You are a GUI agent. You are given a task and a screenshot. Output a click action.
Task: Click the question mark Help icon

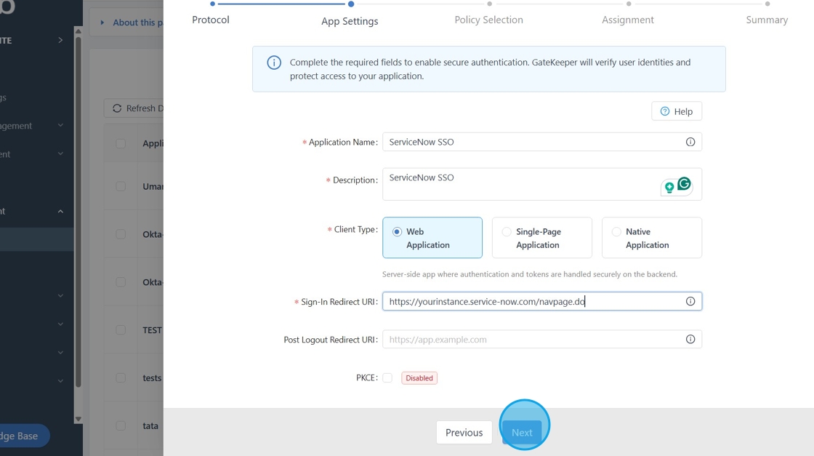[x=664, y=111]
